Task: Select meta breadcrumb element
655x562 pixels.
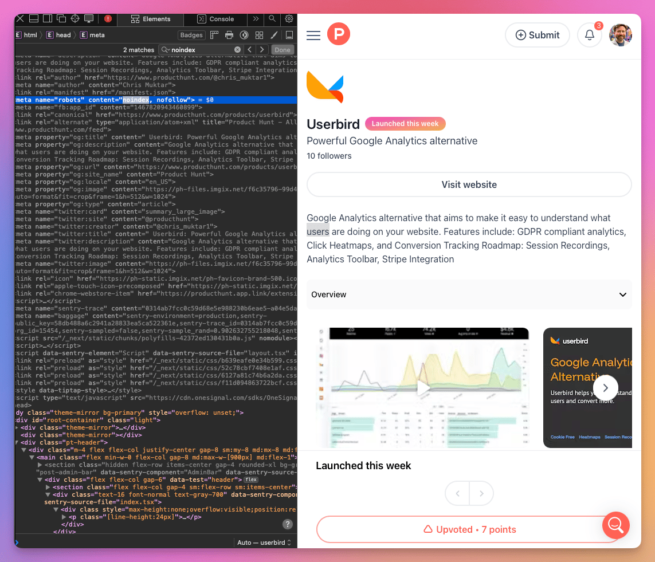Action: pyautogui.click(x=93, y=35)
